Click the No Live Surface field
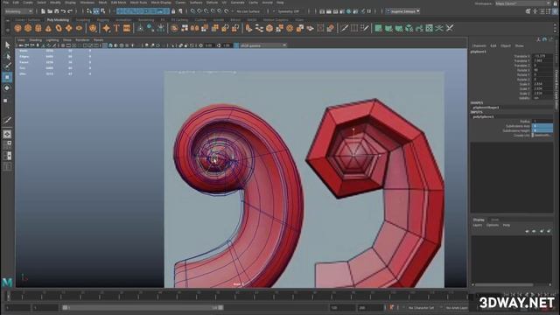This screenshot has width=560, height=315. (x=249, y=11)
